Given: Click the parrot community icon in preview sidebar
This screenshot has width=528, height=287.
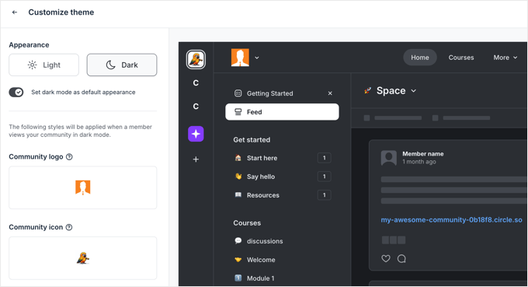Looking at the screenshot, I should tap(196, 59).
